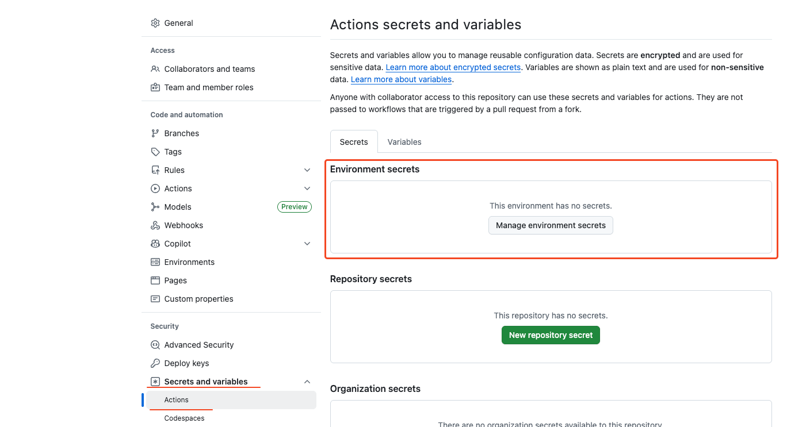Click the Branches git-branch icon
The image size is (787, 427).
coord(155,133)
